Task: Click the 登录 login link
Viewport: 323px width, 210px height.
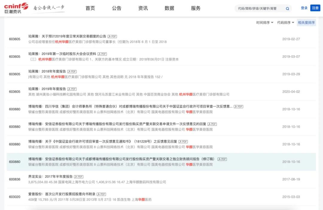Action: 304,8
